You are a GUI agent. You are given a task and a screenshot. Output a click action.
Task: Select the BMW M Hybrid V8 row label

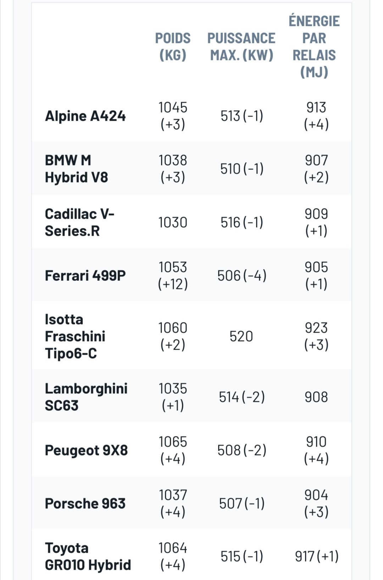76,169
